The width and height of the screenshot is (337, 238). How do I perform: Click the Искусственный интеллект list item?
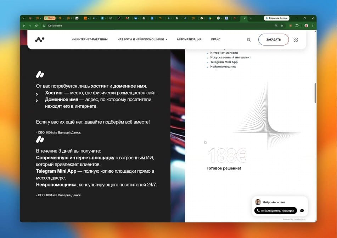coord(230,58)
